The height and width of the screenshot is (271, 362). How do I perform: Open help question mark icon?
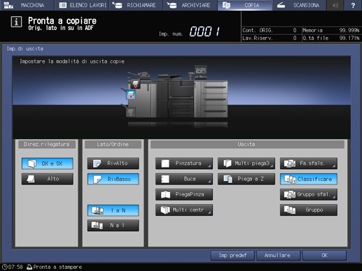coord(353,5)
